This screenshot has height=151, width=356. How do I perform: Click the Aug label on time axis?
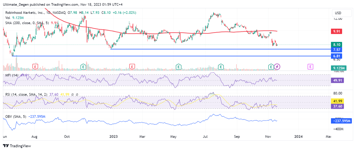pos(34,136)
